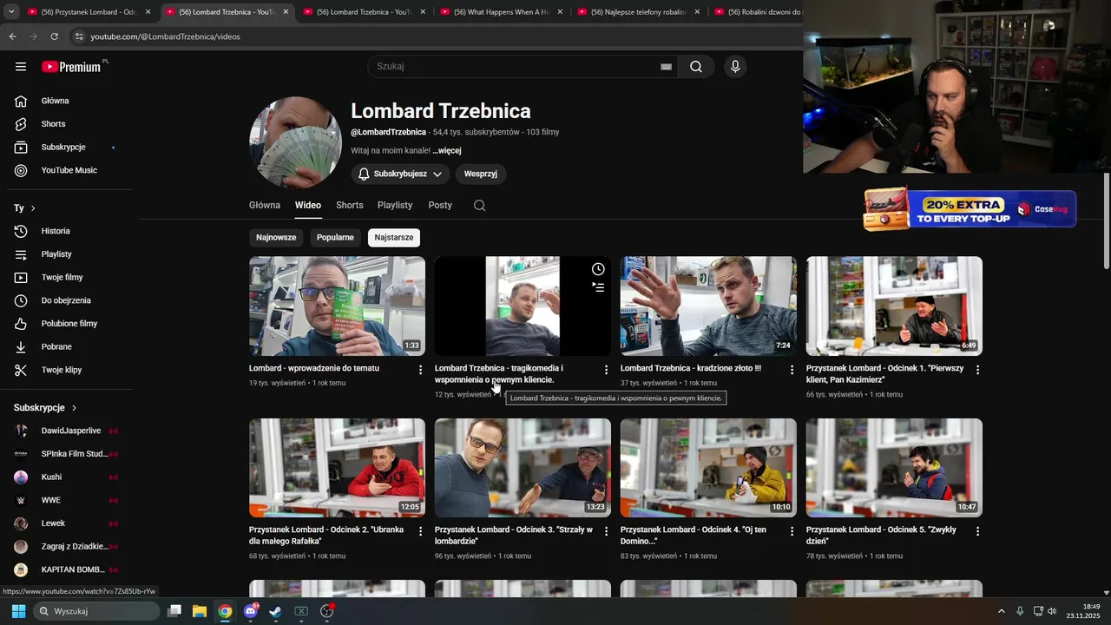Add tragikomedia video to Watch Later
The height and width of the screenshot is (625, 1111).
(x=598, y=269)
